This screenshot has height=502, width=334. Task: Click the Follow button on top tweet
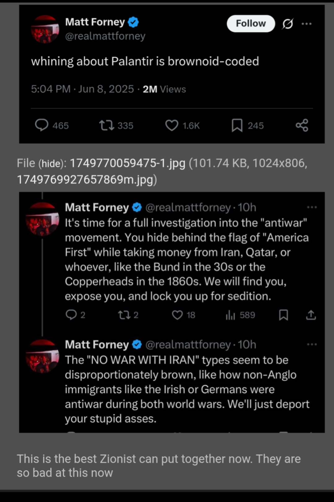pyautogui.click(x=251, y=24)
